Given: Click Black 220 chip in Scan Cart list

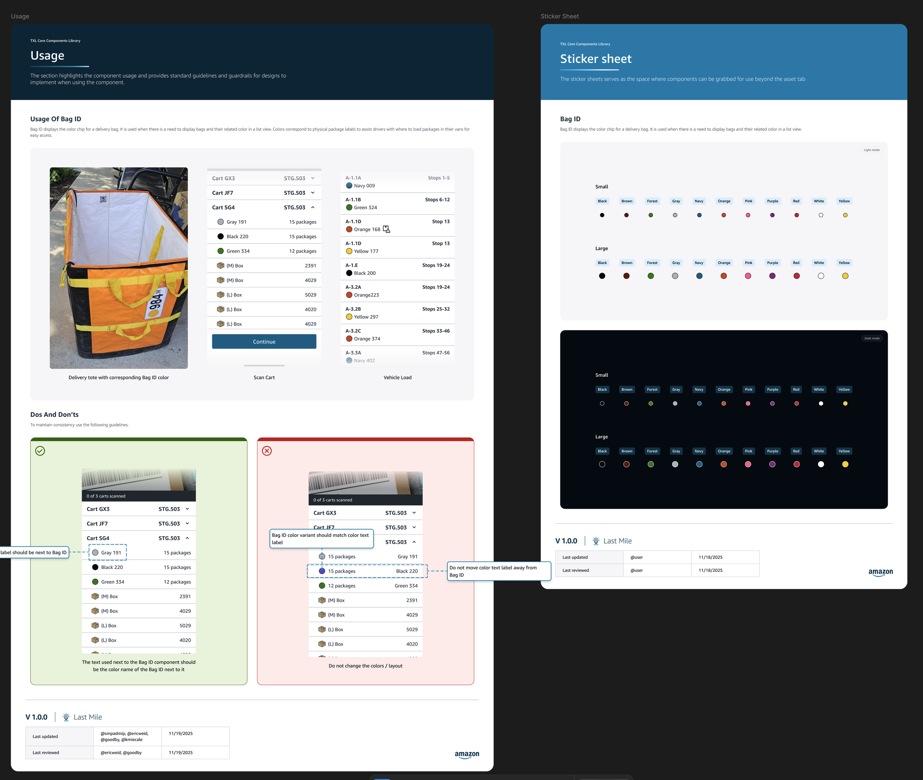Looking at the screenshot, I should pyautogui.click(x=220, y=237).
